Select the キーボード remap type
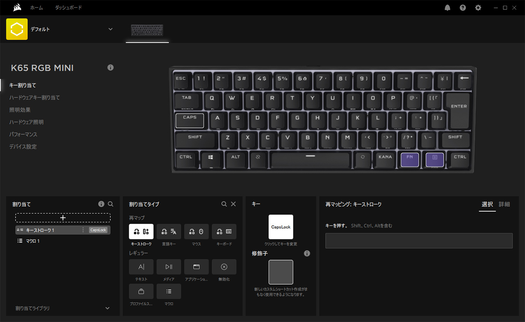525x322 pixels. [224, 231]
